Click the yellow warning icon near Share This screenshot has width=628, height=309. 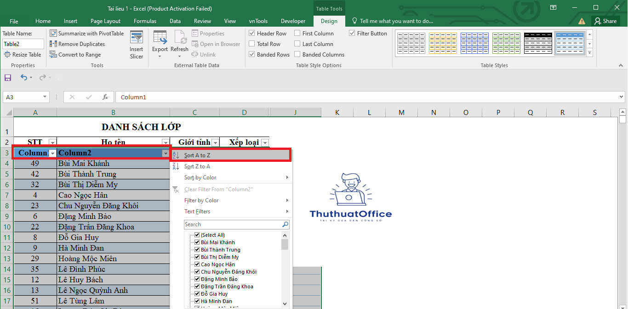[582, 21]
